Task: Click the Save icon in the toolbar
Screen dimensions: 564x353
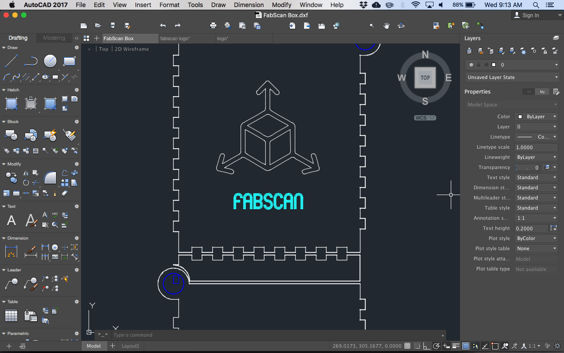Action: (x=112, y=26)
